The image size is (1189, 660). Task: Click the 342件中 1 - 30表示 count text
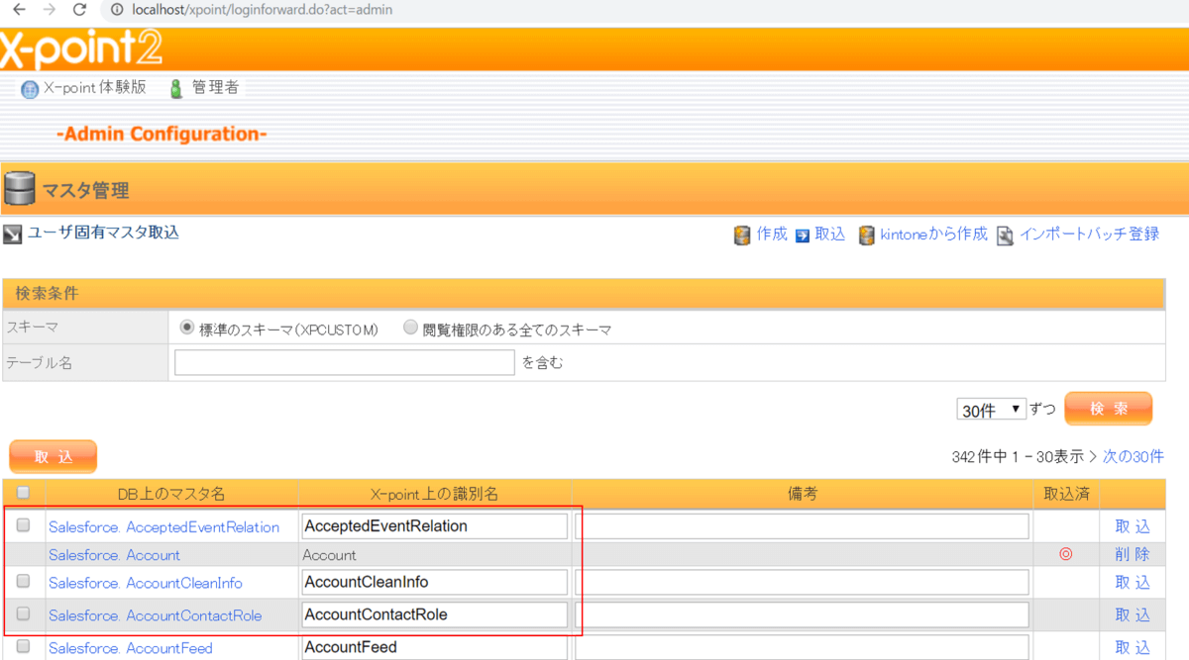(x=1018, y=456)
